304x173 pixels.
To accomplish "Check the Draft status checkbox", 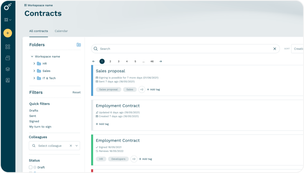I will point(31,167).
